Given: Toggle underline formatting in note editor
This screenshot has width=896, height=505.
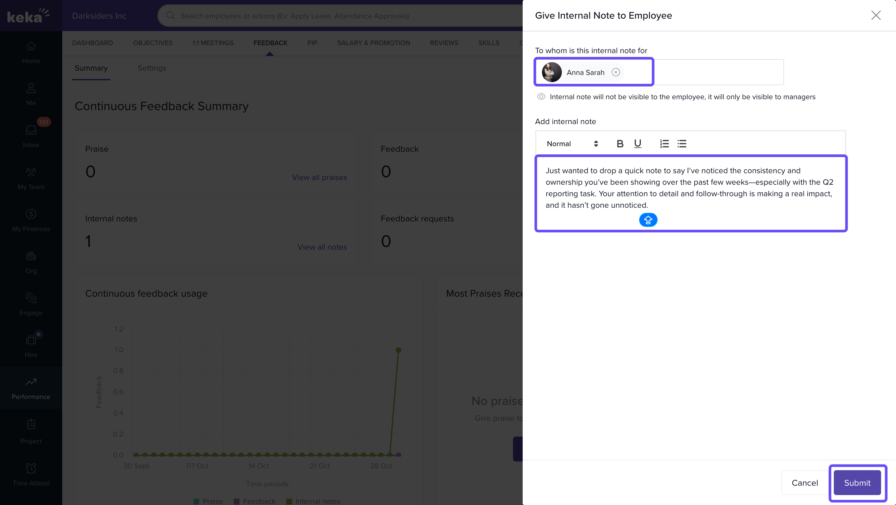Looking at the screenshot, I should pos(637,144).
